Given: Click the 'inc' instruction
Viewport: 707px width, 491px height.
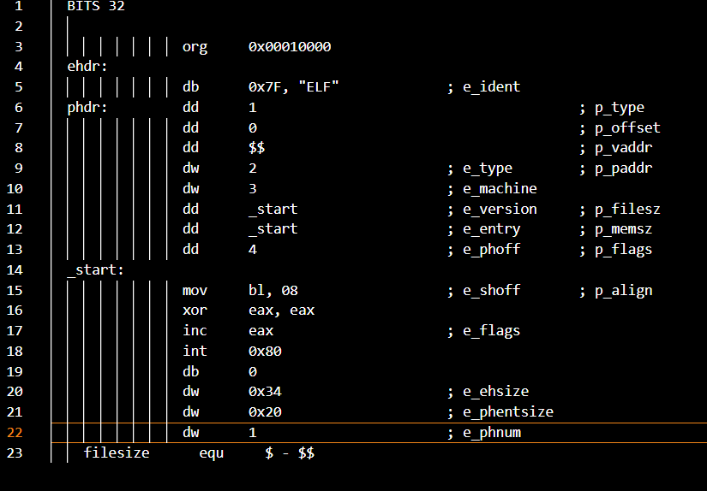Looking at the screenshot, I should (195, 331).
